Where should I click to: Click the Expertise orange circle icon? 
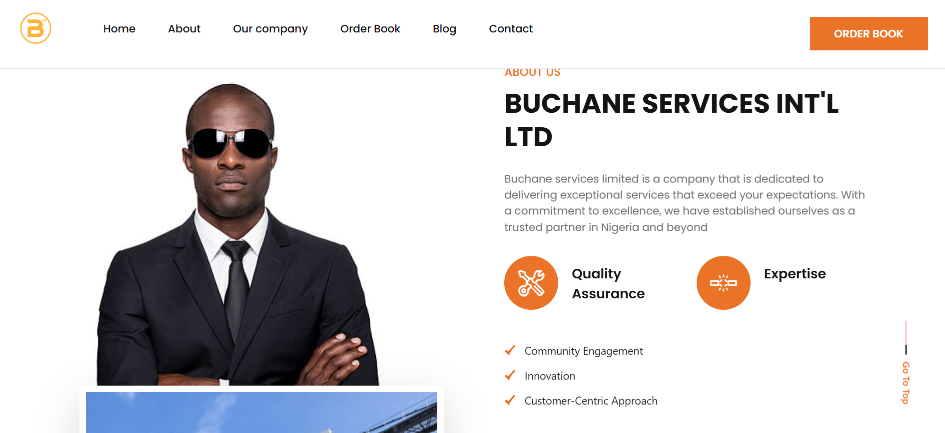pos(723,283)
